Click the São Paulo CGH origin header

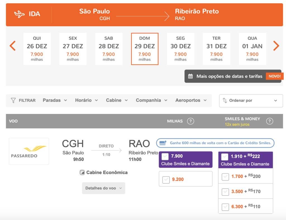pos(94,14)
